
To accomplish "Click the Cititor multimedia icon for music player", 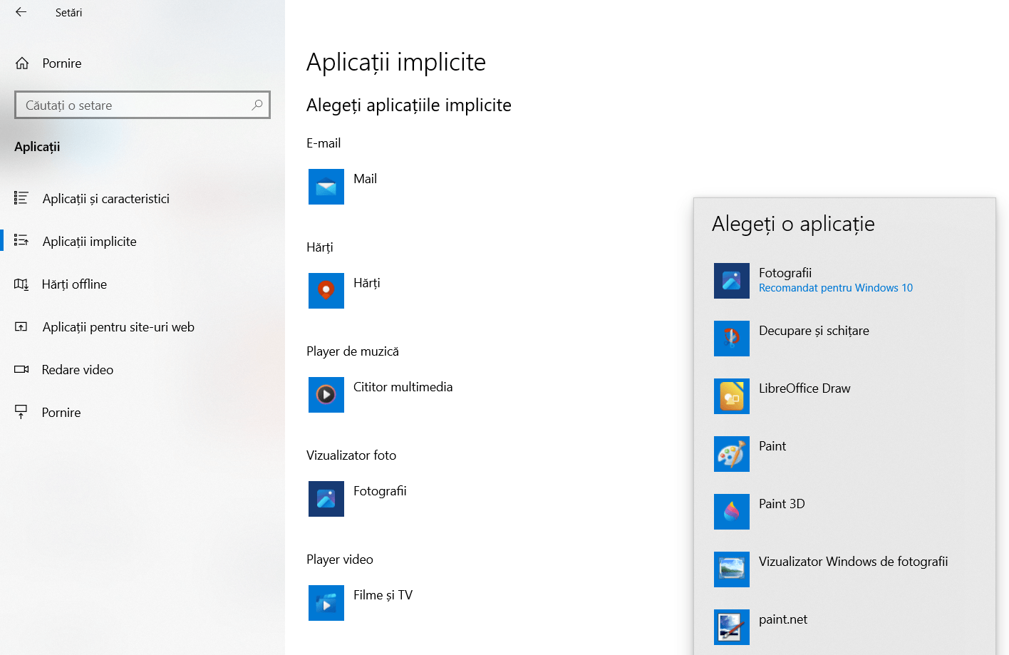I will point(326,395).
